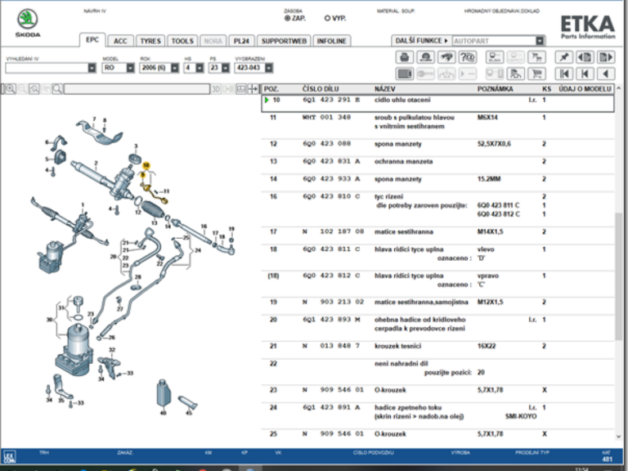Click the printer icon in the toolbar

click(x=405, y=56)
